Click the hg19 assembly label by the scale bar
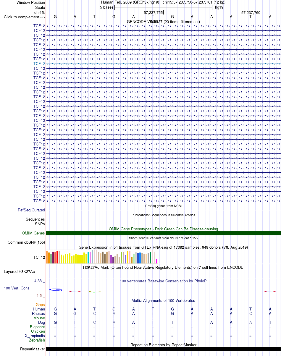Viewport: 281px width, 356px height. point(219,7)
